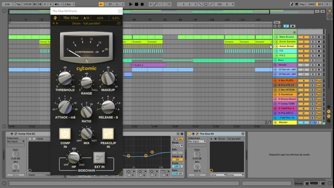Click the Automation Mode button
334x188 pixels.
click(286, 26)
